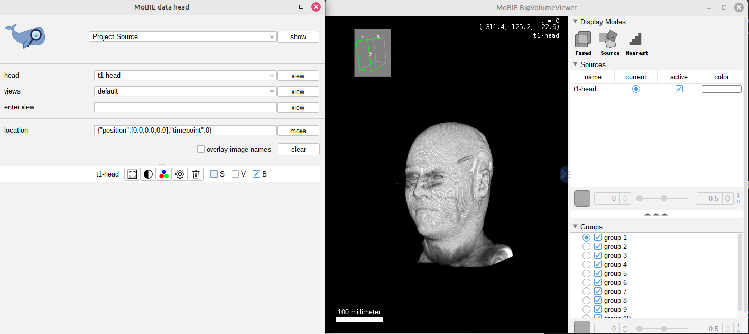749x334 pixels.
Task: Enable the overlay image names checkbox
Action: point(201,149)
